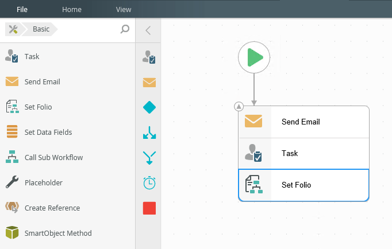Click Set Folio label in toolbox
This screenshot has height=249, width=392.
click(x=39, y=107)
